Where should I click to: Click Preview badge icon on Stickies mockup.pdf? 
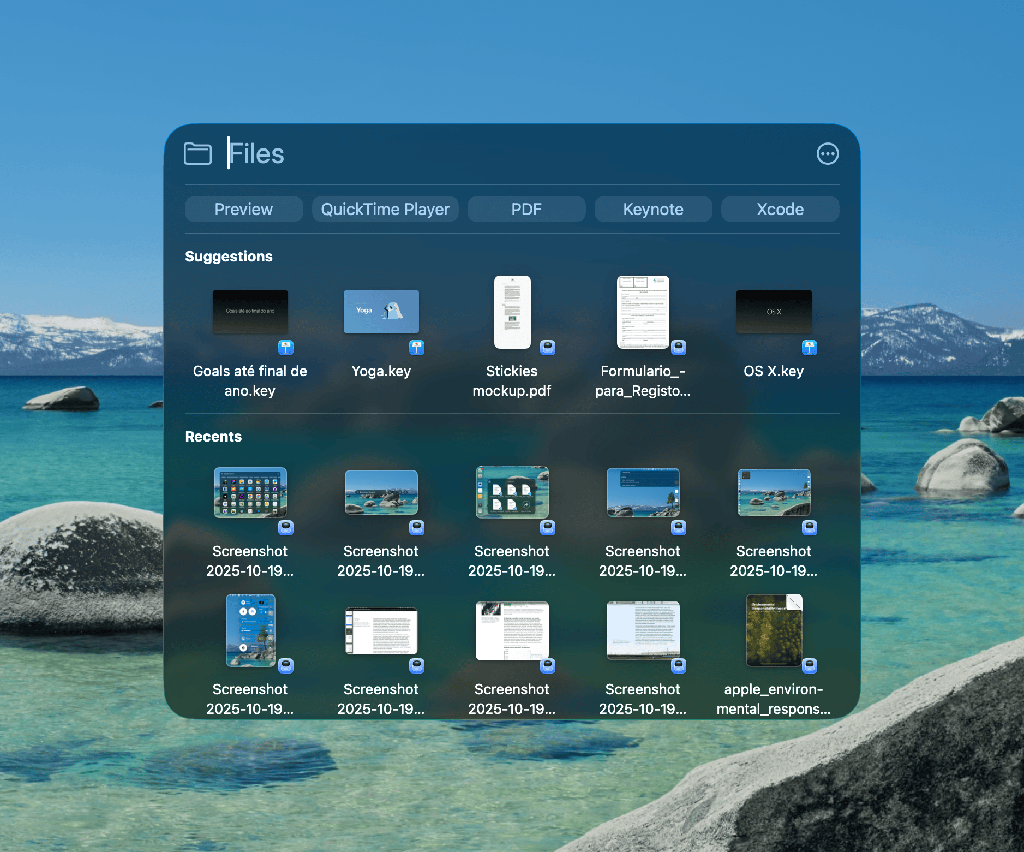coord(548,348)
